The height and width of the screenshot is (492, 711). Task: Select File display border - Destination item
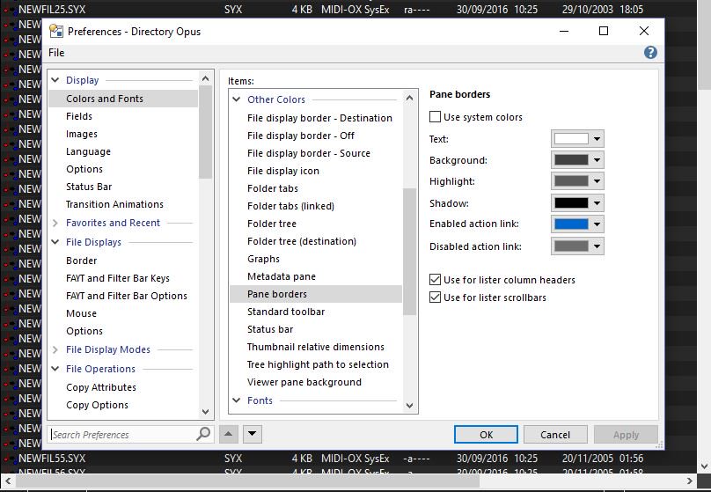pyautogui.click(x=319, y=118)
